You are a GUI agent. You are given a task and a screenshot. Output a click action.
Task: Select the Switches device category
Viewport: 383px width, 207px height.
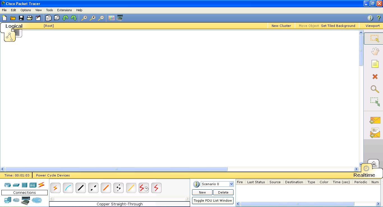[16, 185]
